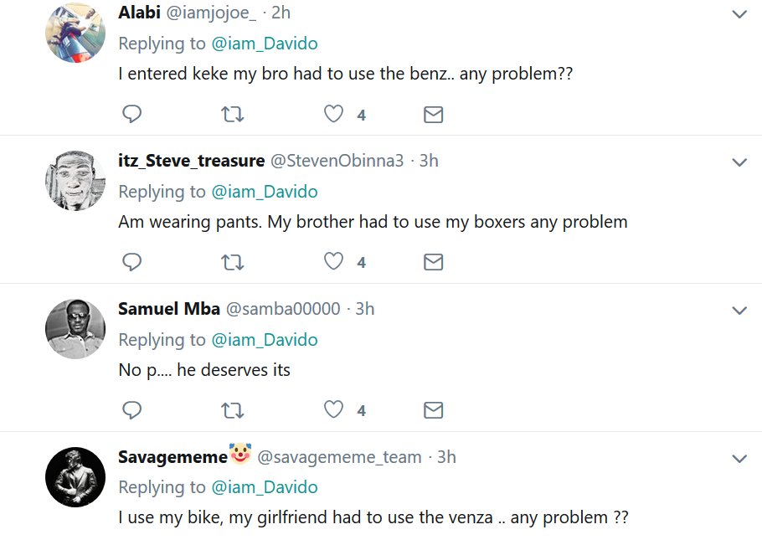Image resolution: width=762 pixels, height=545 pixels.
Task: Open Samuel Mba's profile name
Action: [x=168, y=309]
